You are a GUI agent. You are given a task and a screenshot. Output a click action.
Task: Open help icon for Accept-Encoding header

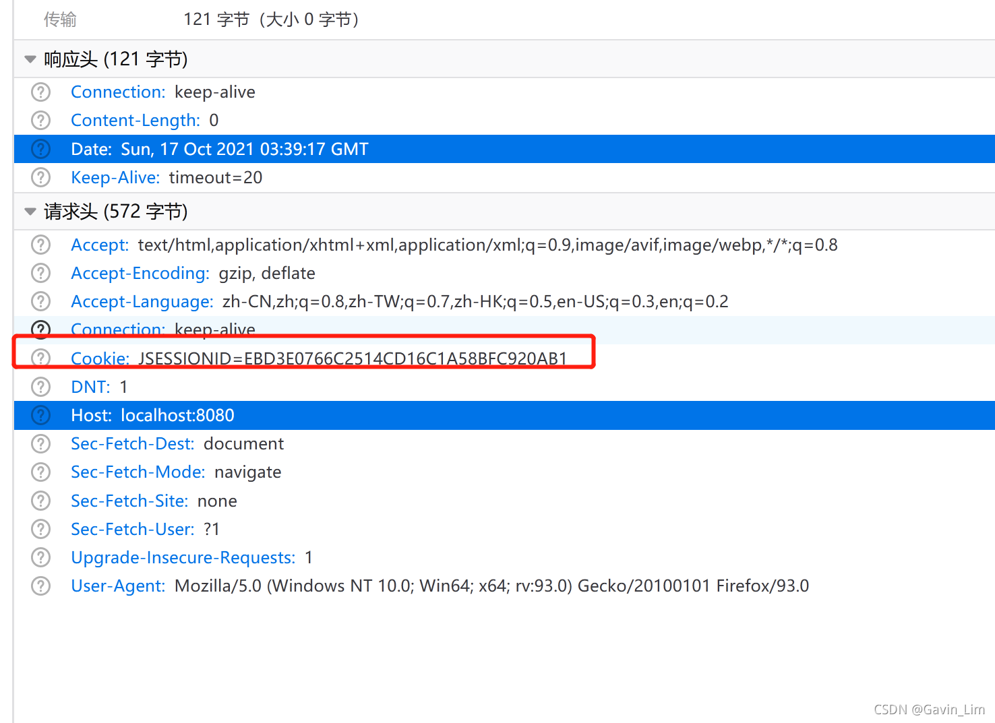coord(41,273)
